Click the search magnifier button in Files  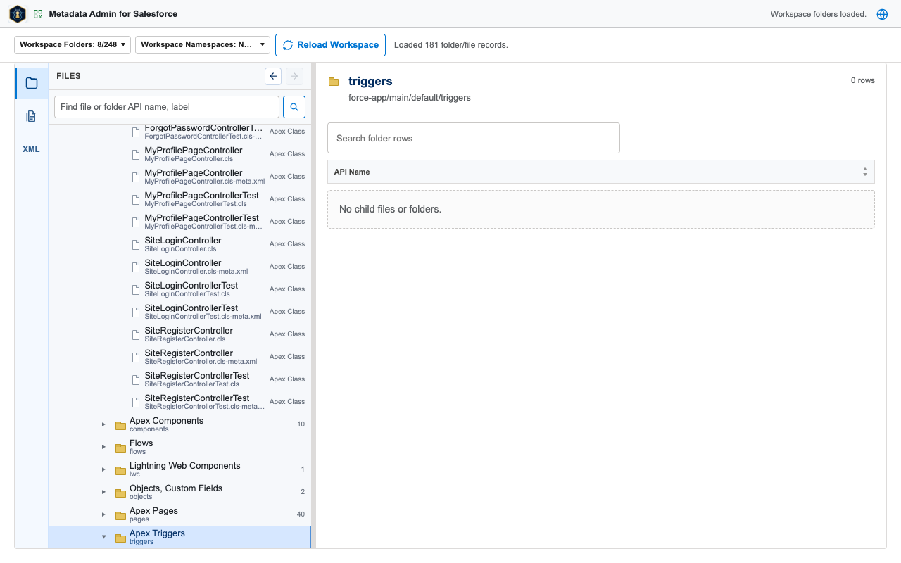coord(294,107)
